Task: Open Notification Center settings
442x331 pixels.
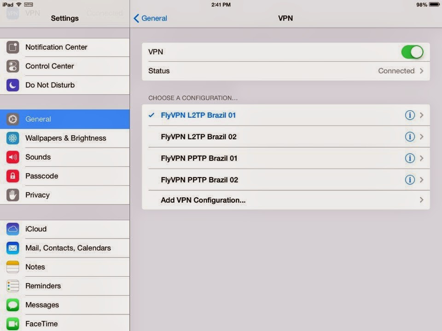Action: 65,47
